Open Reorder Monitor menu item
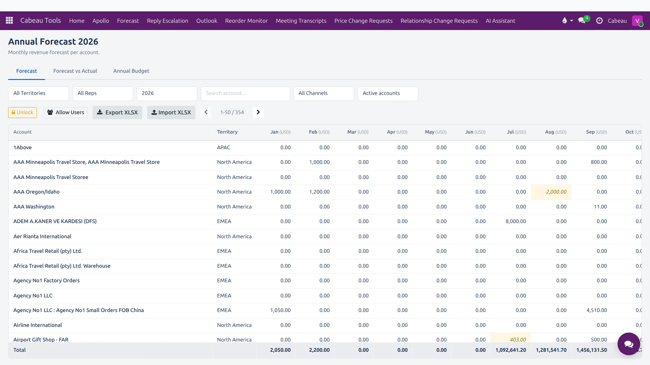650x365 pixels. [246, 21]
